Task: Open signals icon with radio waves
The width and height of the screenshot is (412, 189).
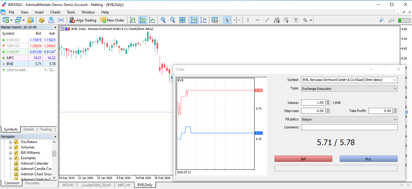Action: (61, 20)
